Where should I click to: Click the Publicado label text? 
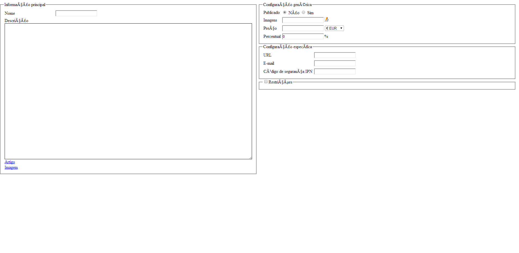tap(271, 13)
